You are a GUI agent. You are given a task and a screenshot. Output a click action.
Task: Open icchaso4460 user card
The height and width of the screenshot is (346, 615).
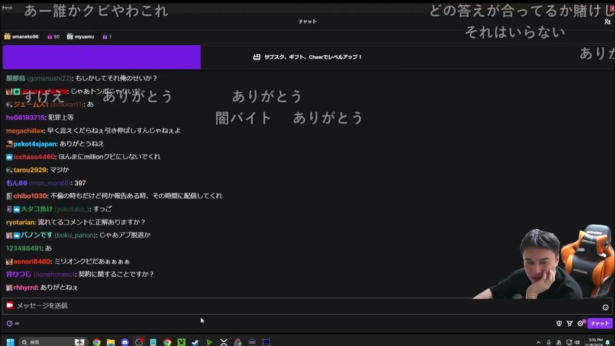coord(34,157)
